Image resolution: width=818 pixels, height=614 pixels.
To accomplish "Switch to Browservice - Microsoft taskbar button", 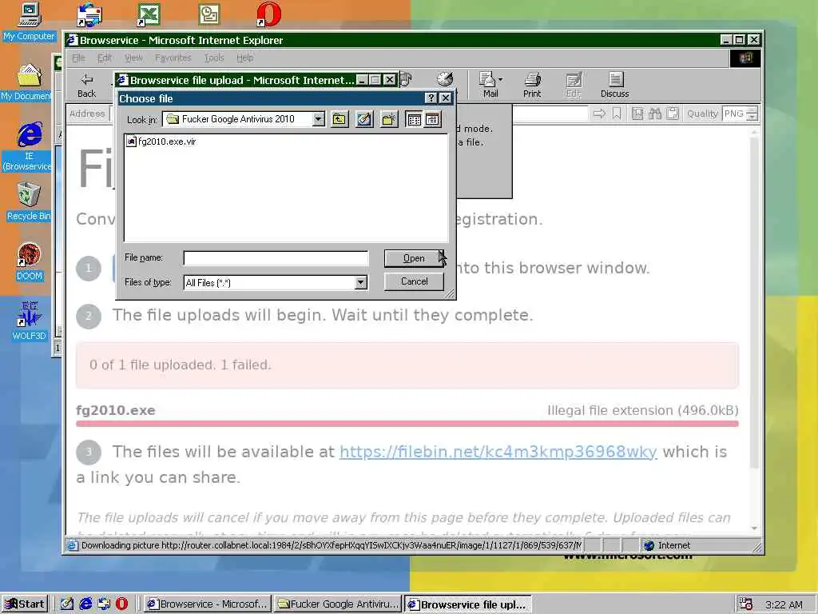I will tap(207, 604).
